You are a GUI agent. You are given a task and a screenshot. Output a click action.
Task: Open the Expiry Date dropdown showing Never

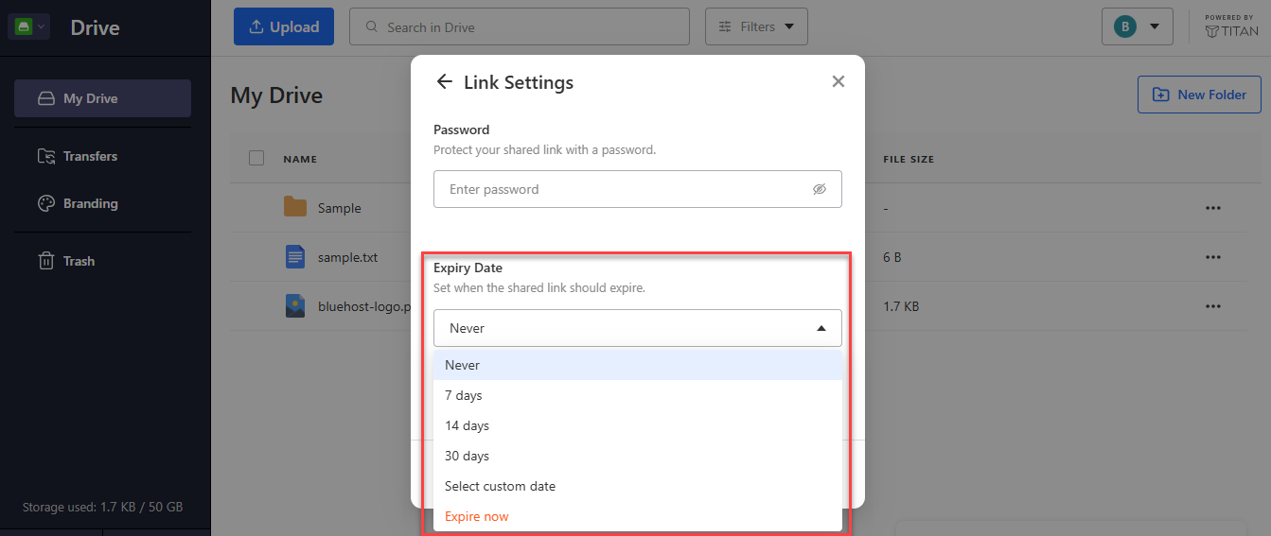[x=637, y=328]
